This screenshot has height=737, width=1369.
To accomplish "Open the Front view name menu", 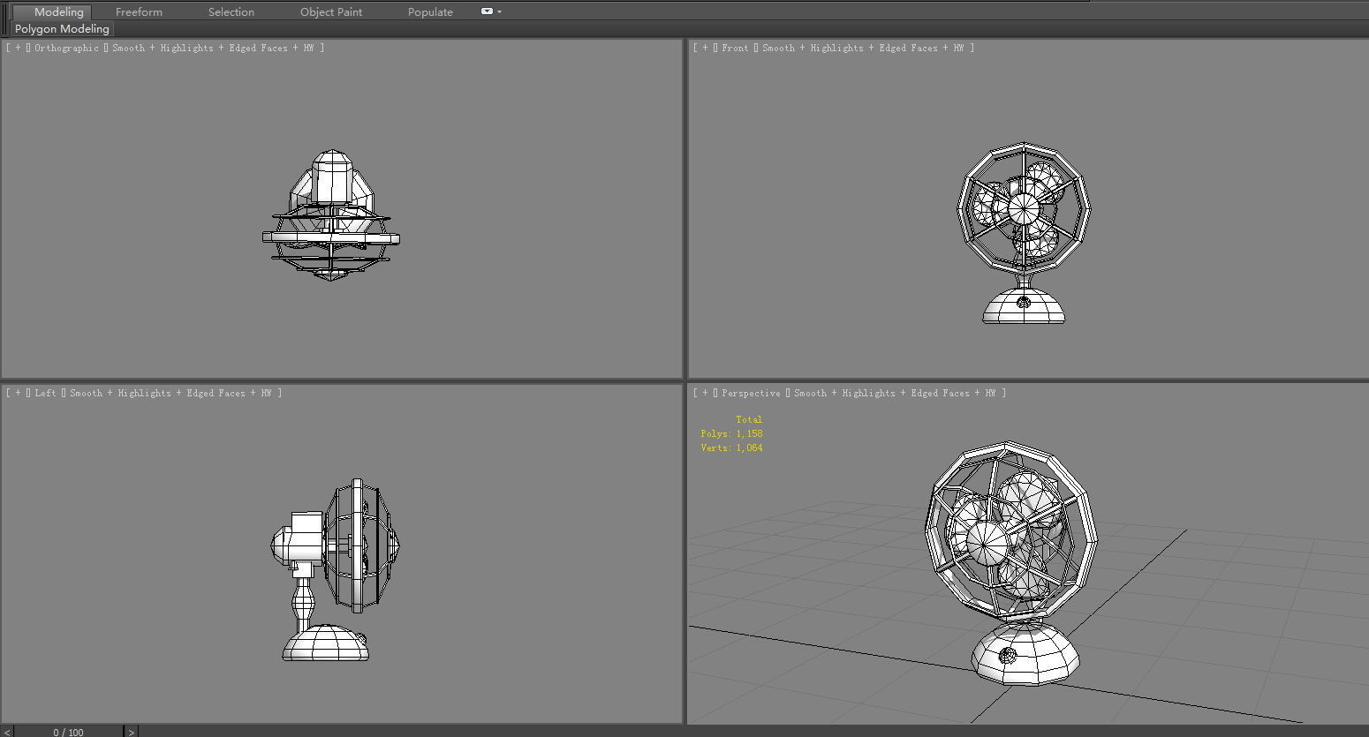I will point(735,48).
